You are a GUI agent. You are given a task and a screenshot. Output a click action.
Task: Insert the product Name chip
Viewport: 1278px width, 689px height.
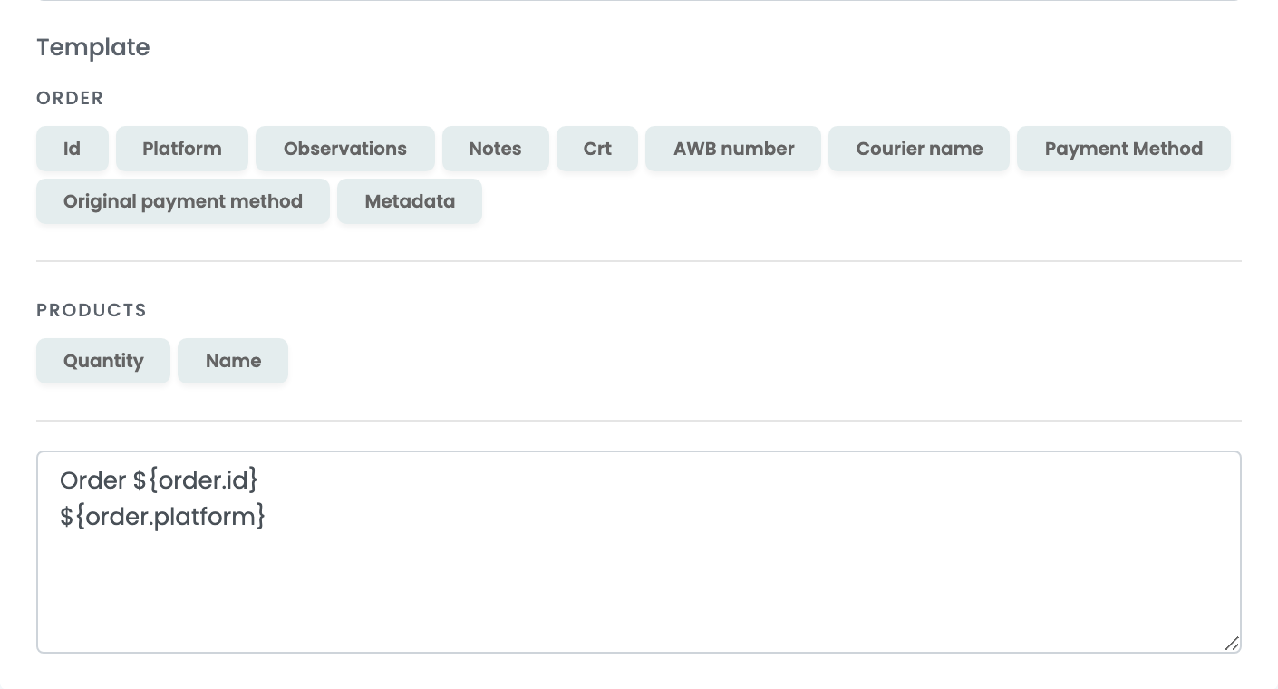pos(233,361)
